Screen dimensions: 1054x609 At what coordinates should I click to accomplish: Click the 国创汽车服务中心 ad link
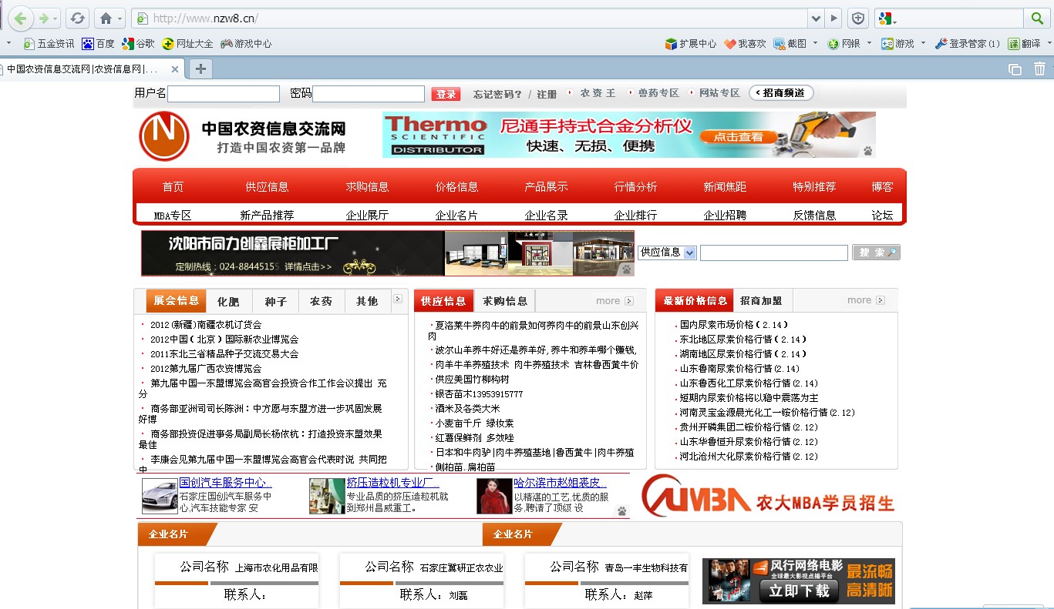pyautogui.click(x=225, y=483)
